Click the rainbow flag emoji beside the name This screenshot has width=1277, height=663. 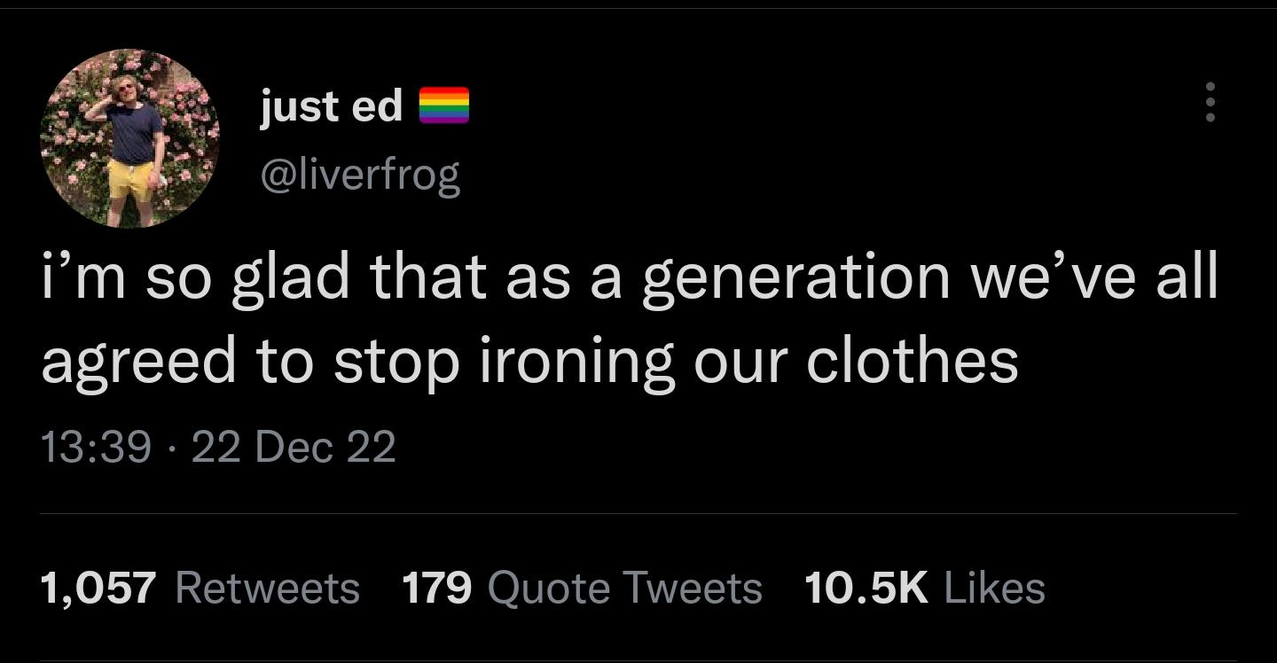(443, 106)
